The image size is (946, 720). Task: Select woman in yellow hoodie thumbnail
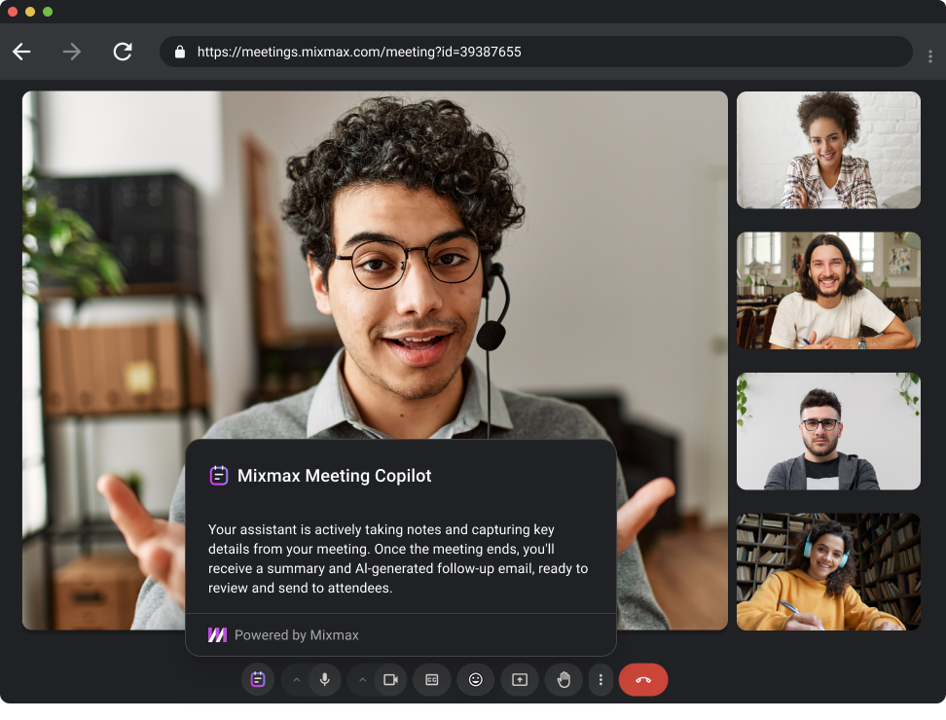click(828, 572)
